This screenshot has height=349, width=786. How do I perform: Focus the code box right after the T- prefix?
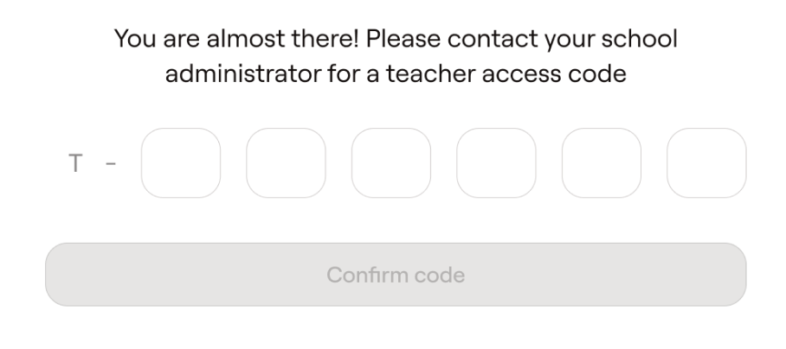[181, 163]
